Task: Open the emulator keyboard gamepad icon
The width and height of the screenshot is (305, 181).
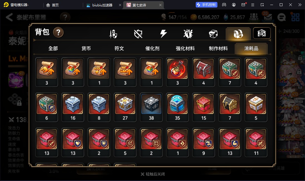Action: click(224, 5)
